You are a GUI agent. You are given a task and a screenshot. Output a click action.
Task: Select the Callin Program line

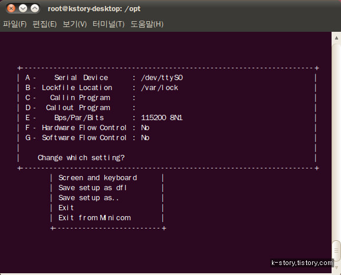tap(80, 98)
